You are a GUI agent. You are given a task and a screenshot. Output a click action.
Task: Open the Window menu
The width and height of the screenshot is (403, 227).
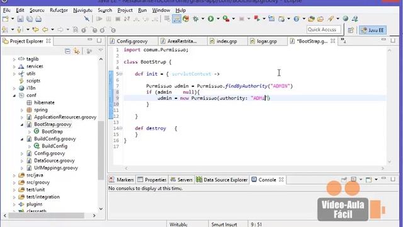[161, 10]
